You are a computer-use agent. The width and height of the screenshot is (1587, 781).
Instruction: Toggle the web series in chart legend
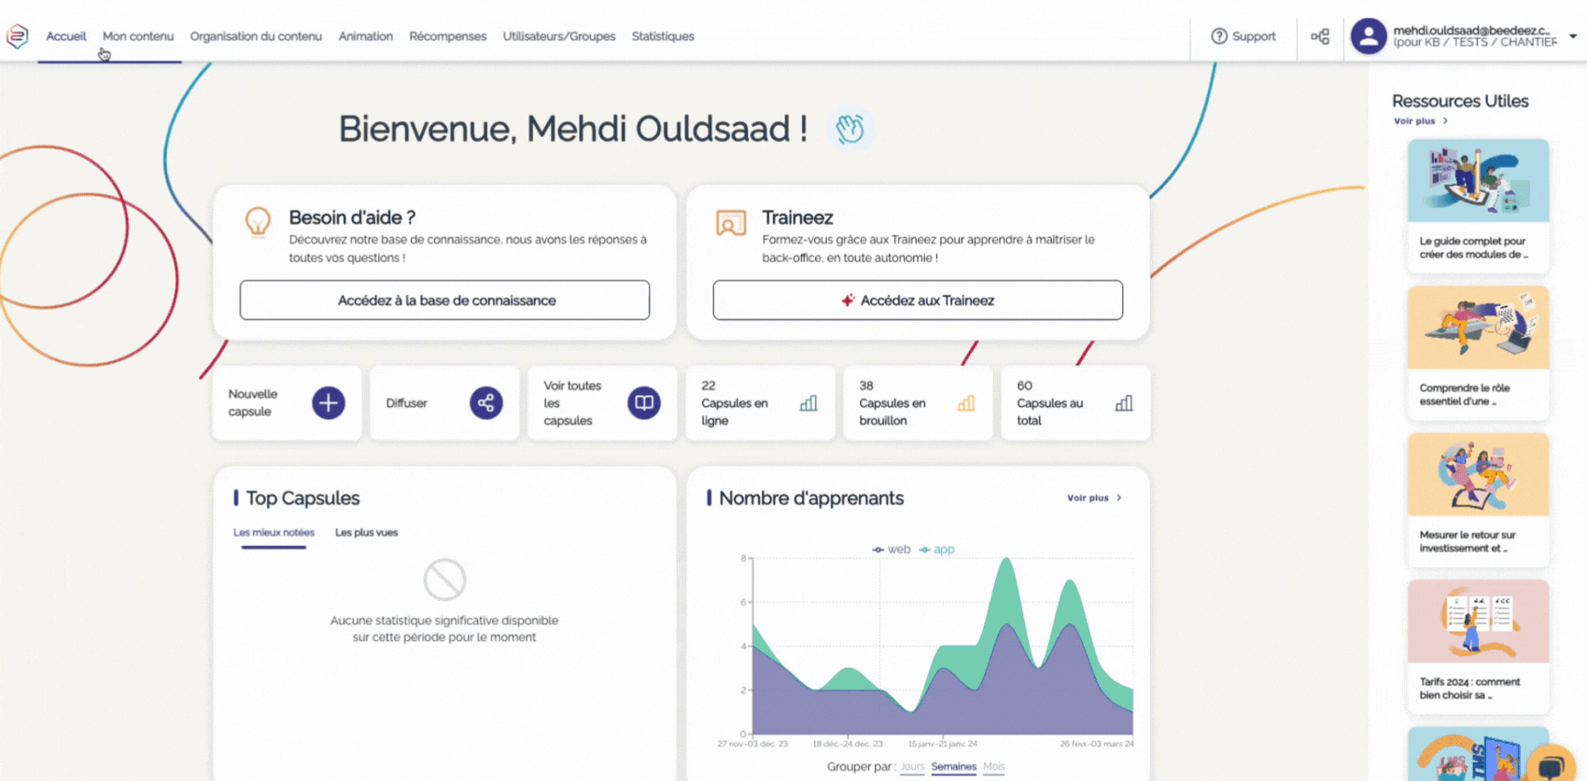pos(892,550)
